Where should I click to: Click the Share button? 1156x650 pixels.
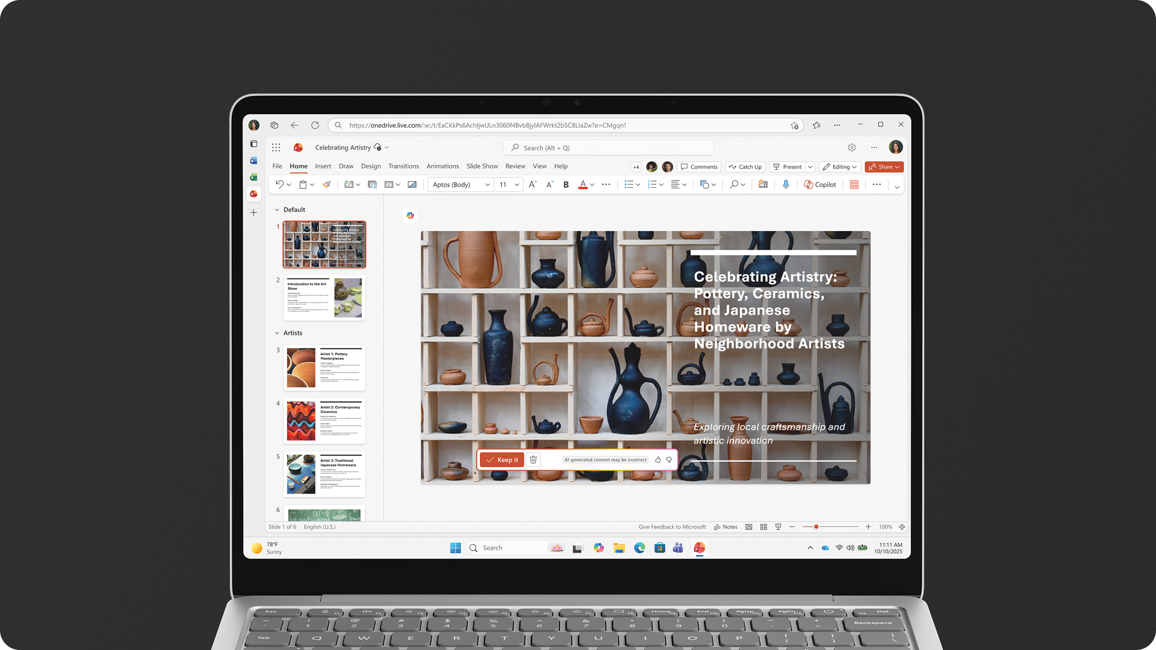click(884, 167)
